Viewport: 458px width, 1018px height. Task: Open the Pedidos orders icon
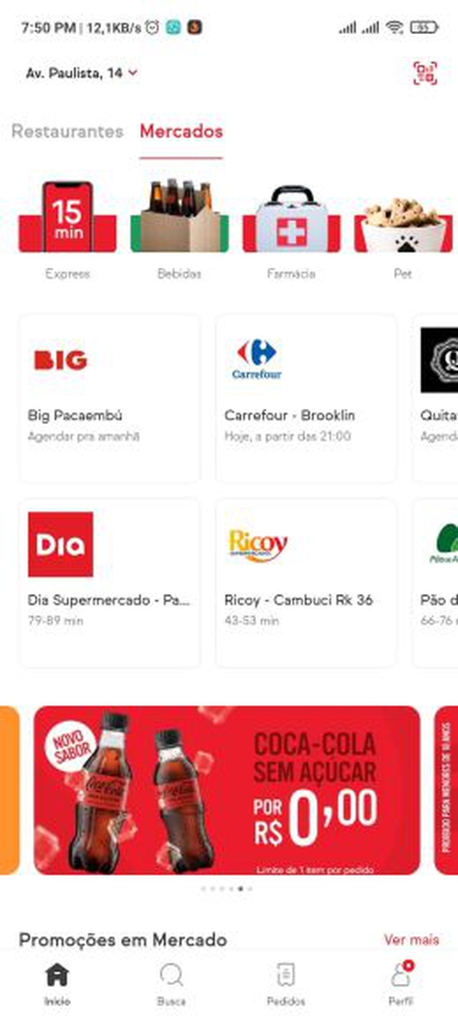pos(286,983)
